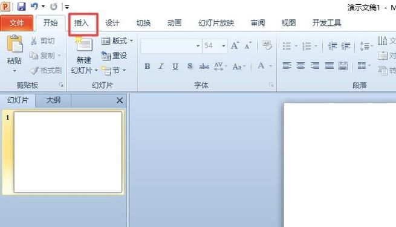Apply the font color A button

tap(261, 66)
